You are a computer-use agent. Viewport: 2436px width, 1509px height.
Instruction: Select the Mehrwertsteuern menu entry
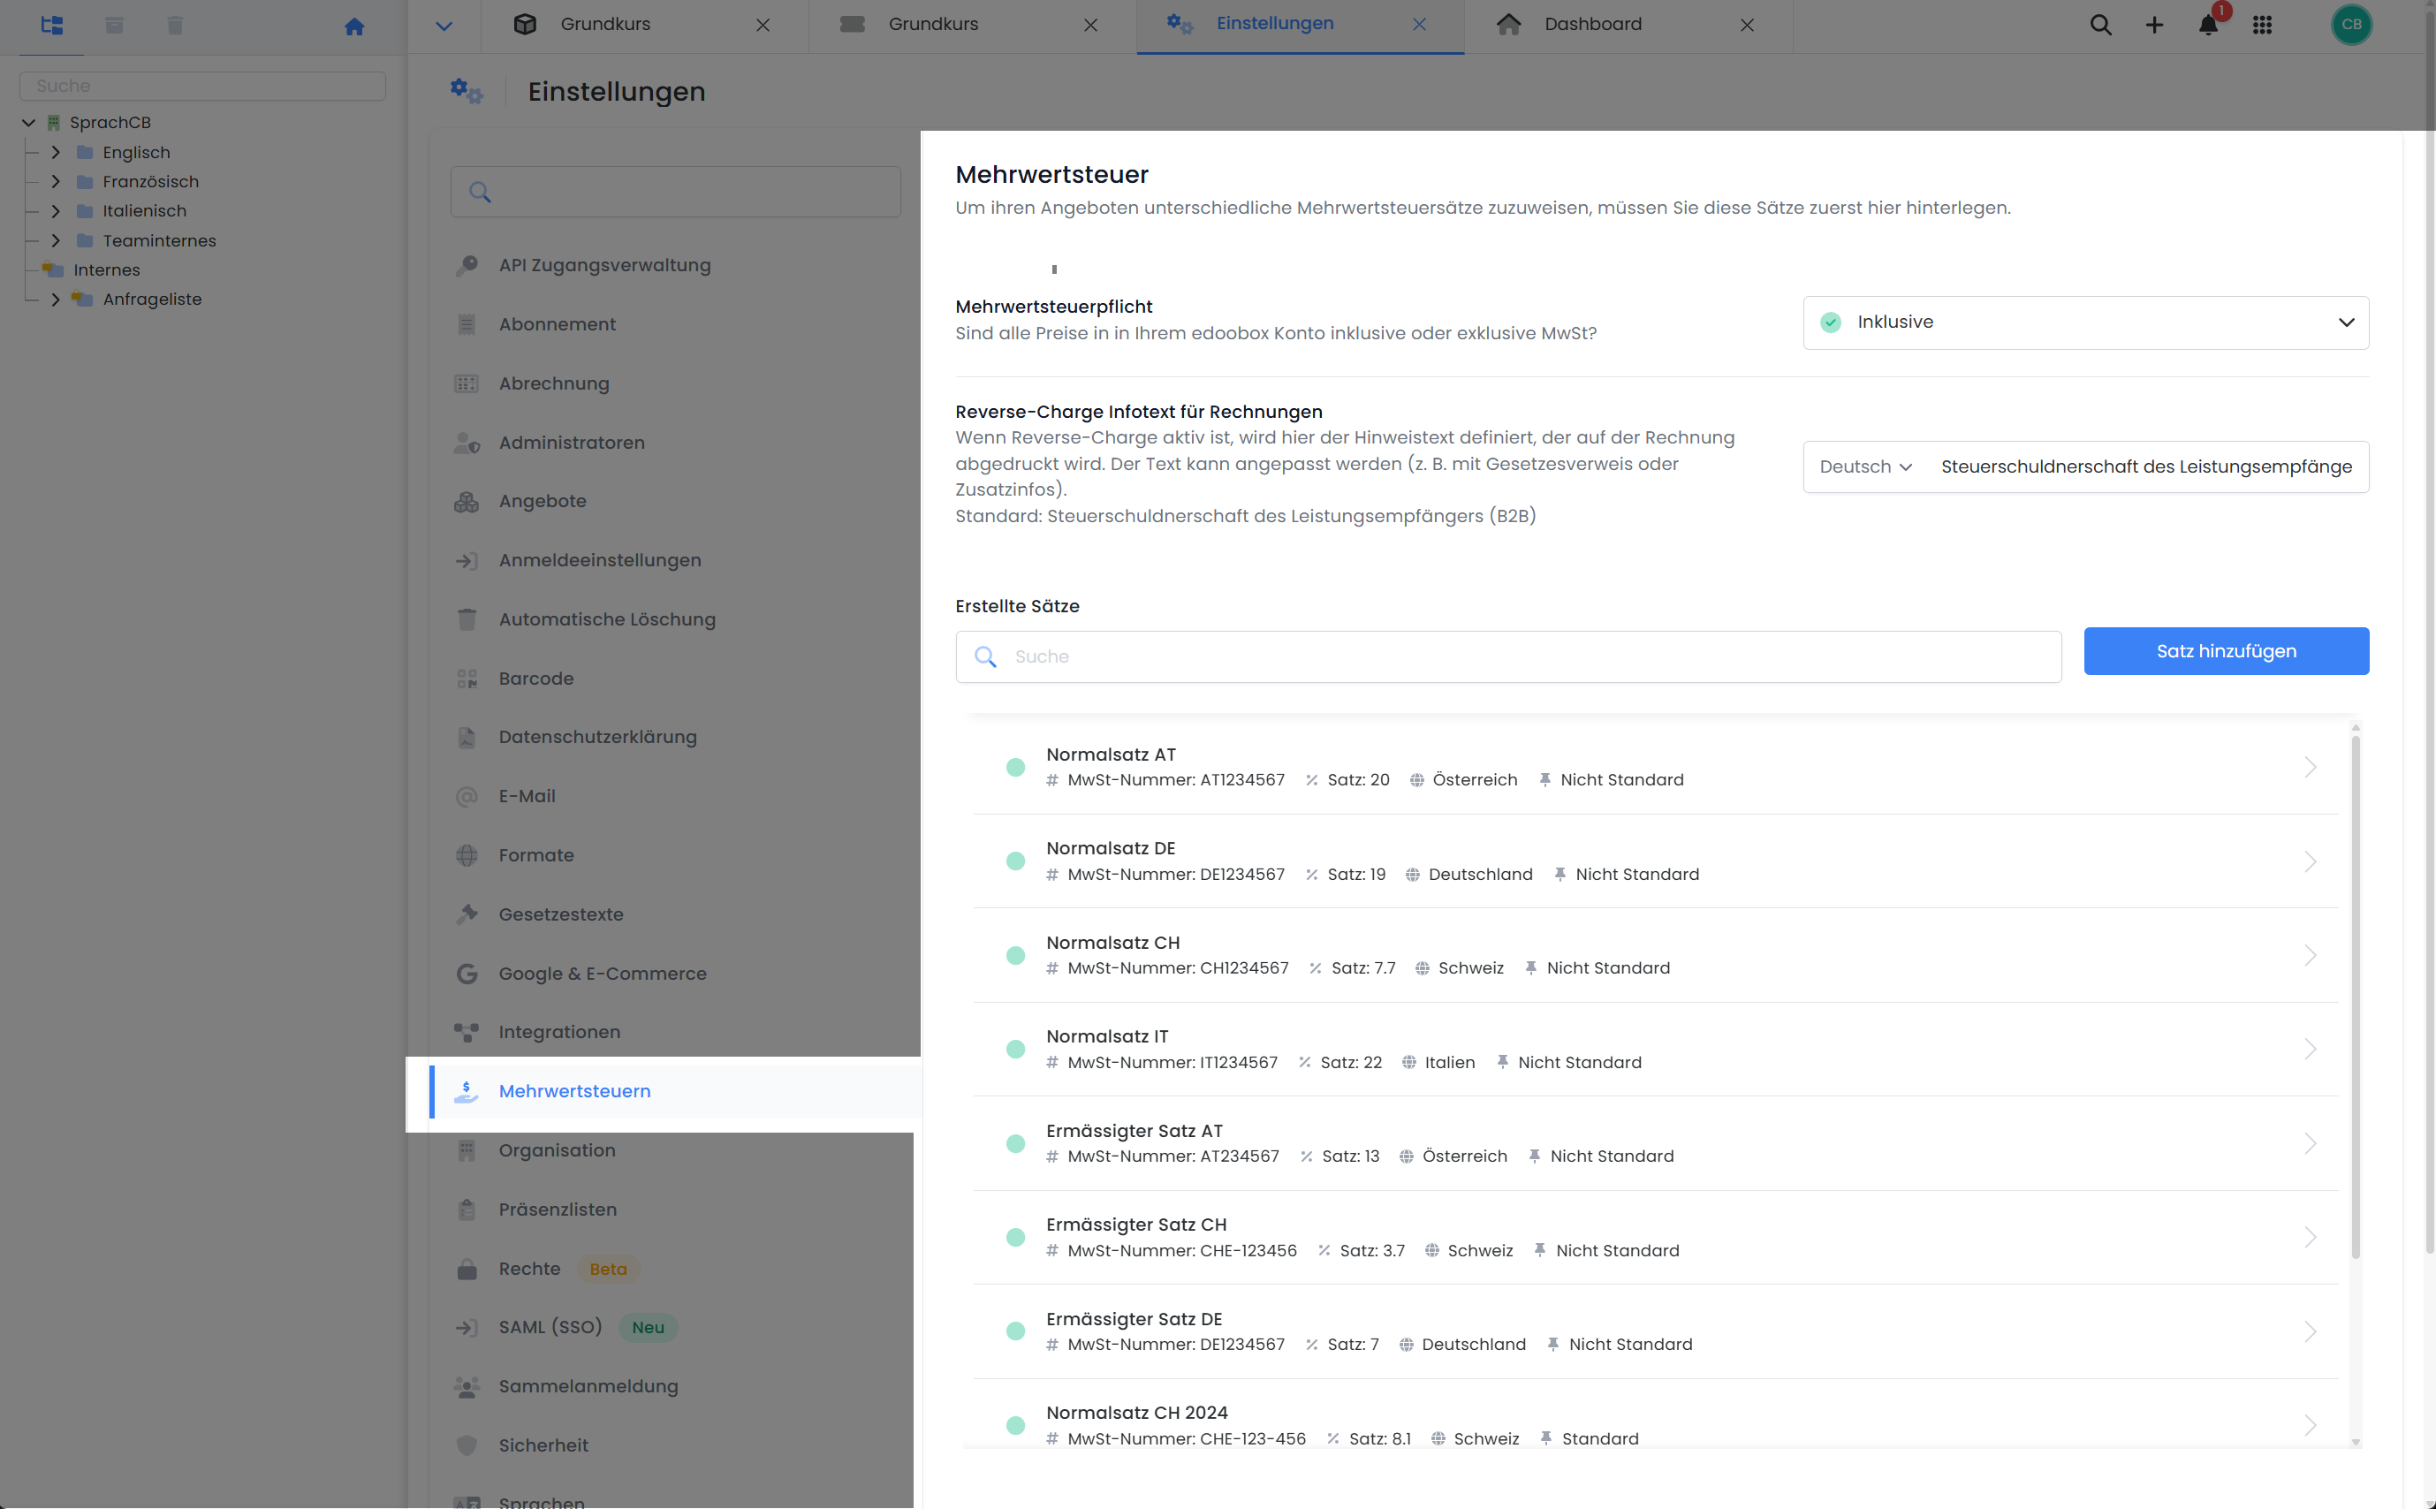pyautogui.click(x=575, y=1091)
